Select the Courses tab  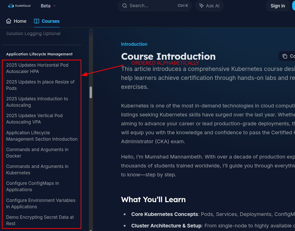click(47, 21)
